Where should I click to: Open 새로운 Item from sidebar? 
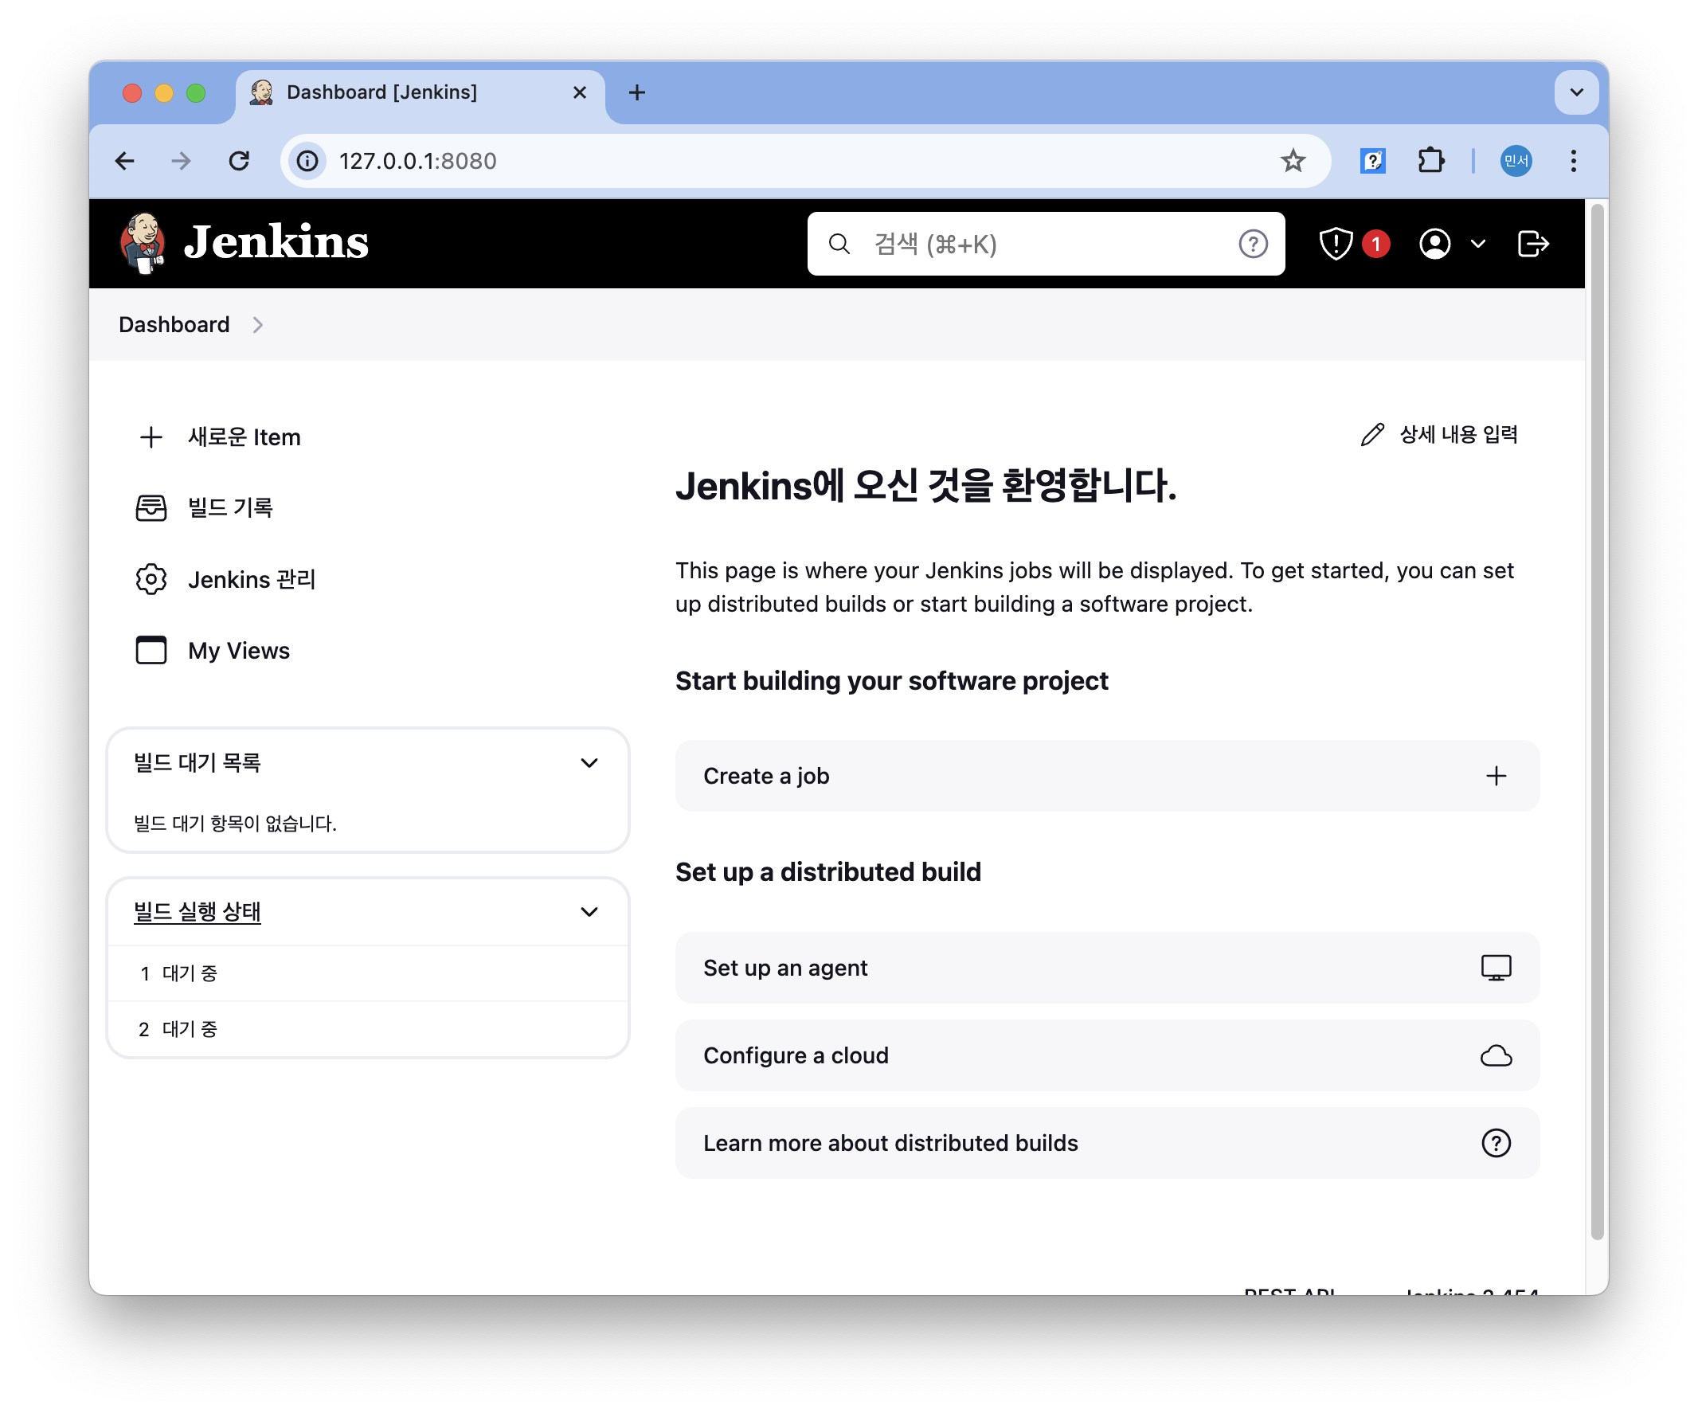click(x=244, y=437)
